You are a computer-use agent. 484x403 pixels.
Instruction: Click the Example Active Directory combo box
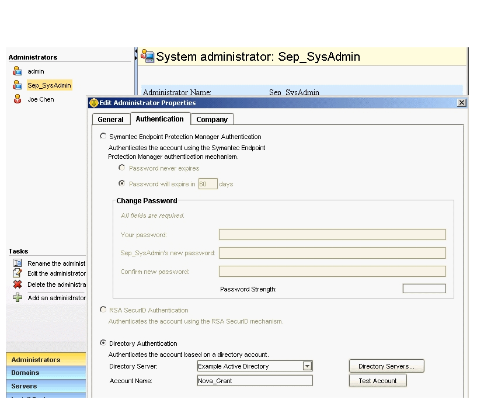[255, 366]
